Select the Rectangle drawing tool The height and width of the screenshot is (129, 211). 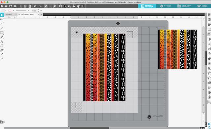point(2,33)
